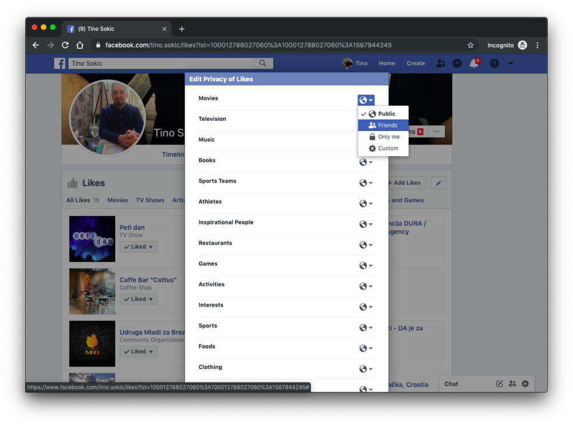This screenshot has width=573, height=426.
Task: Switch to TV Shows tab
Action: [x=150, y=200]
